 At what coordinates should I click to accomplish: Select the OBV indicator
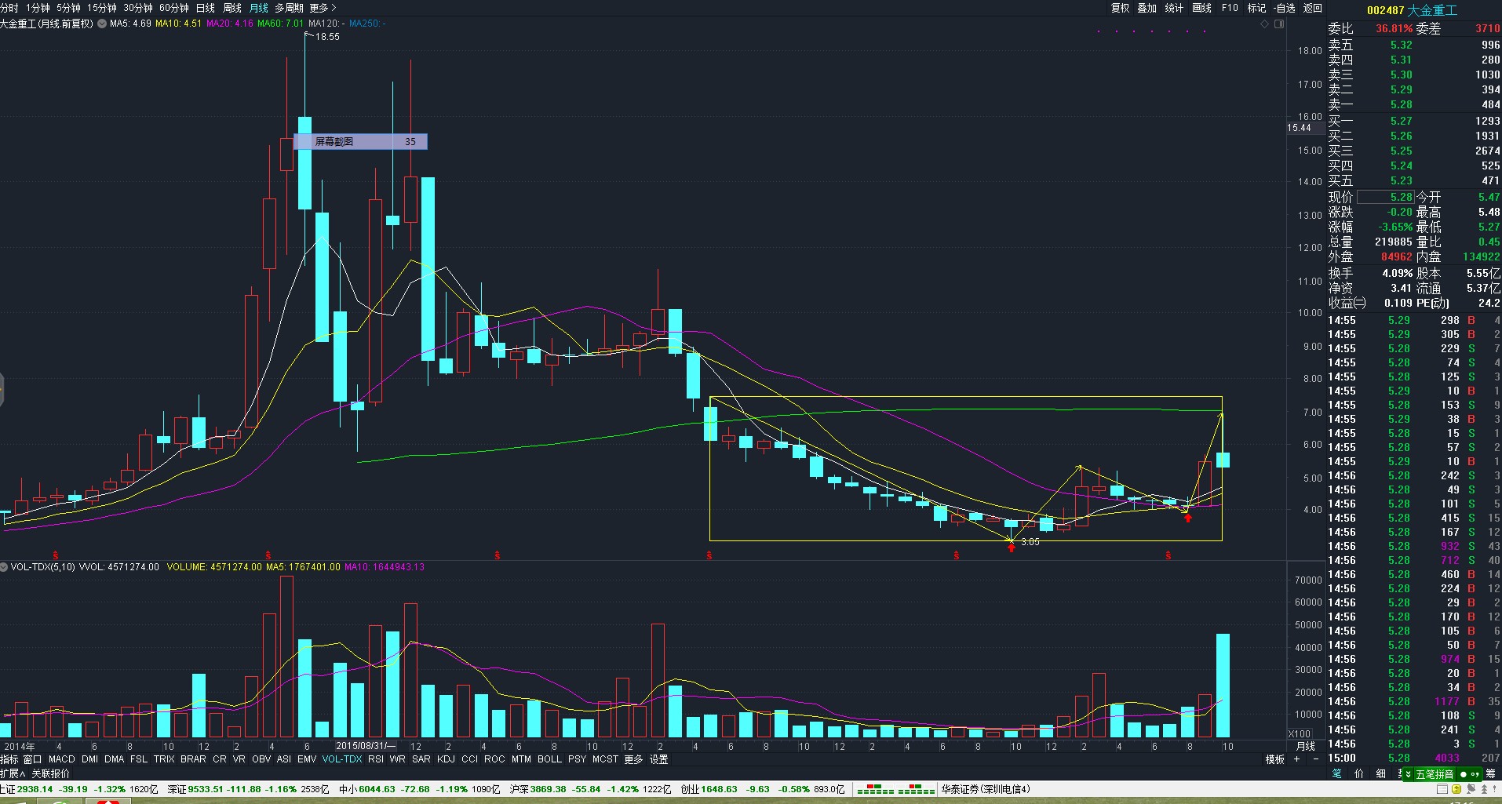[261, 759]
